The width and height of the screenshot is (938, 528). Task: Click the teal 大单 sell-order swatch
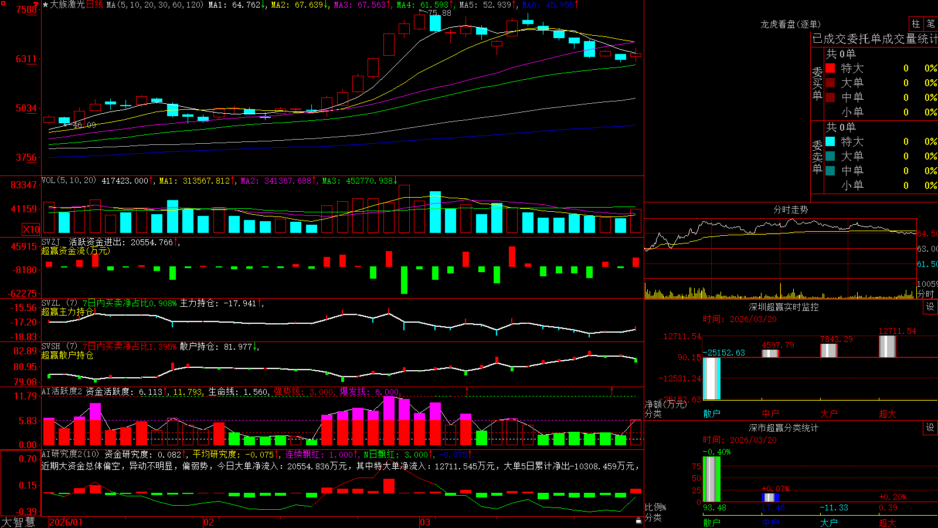pos(830,156)
